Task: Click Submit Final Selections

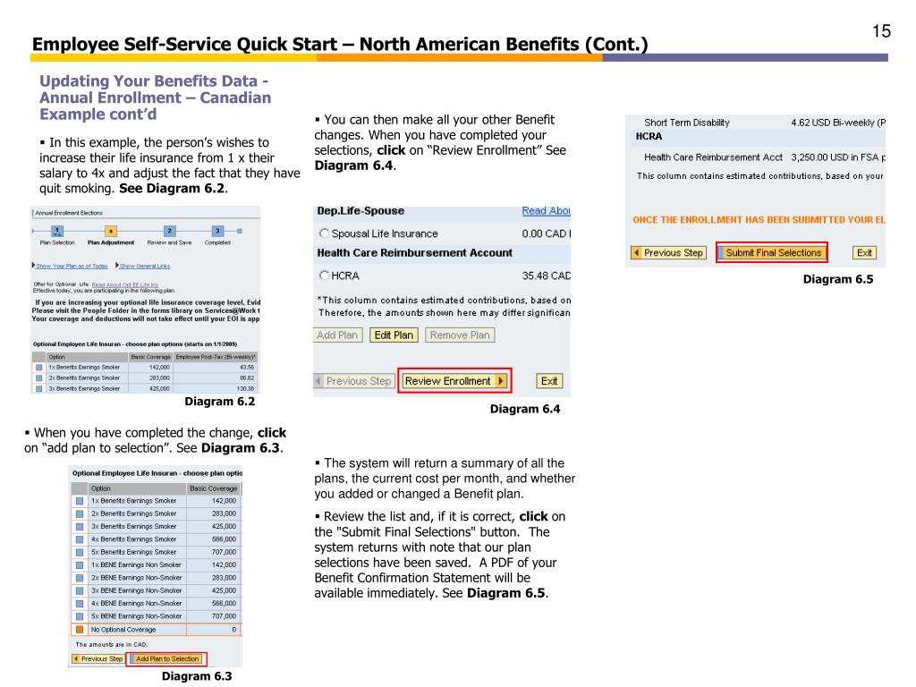Action: click(x=772, y=253)
